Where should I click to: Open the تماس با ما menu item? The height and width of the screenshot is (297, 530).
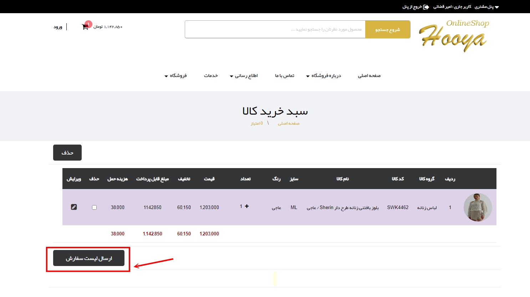click(x=285, y=76)
